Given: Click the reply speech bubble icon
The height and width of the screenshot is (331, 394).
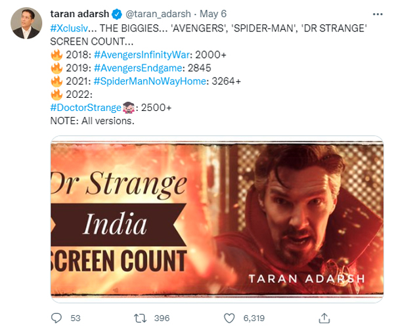Looking at the screenshot, I should point(56,317).
